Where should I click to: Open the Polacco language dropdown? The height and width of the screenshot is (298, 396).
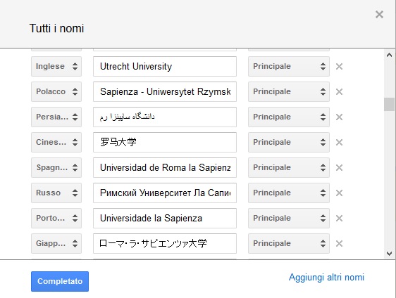(56, 91)
